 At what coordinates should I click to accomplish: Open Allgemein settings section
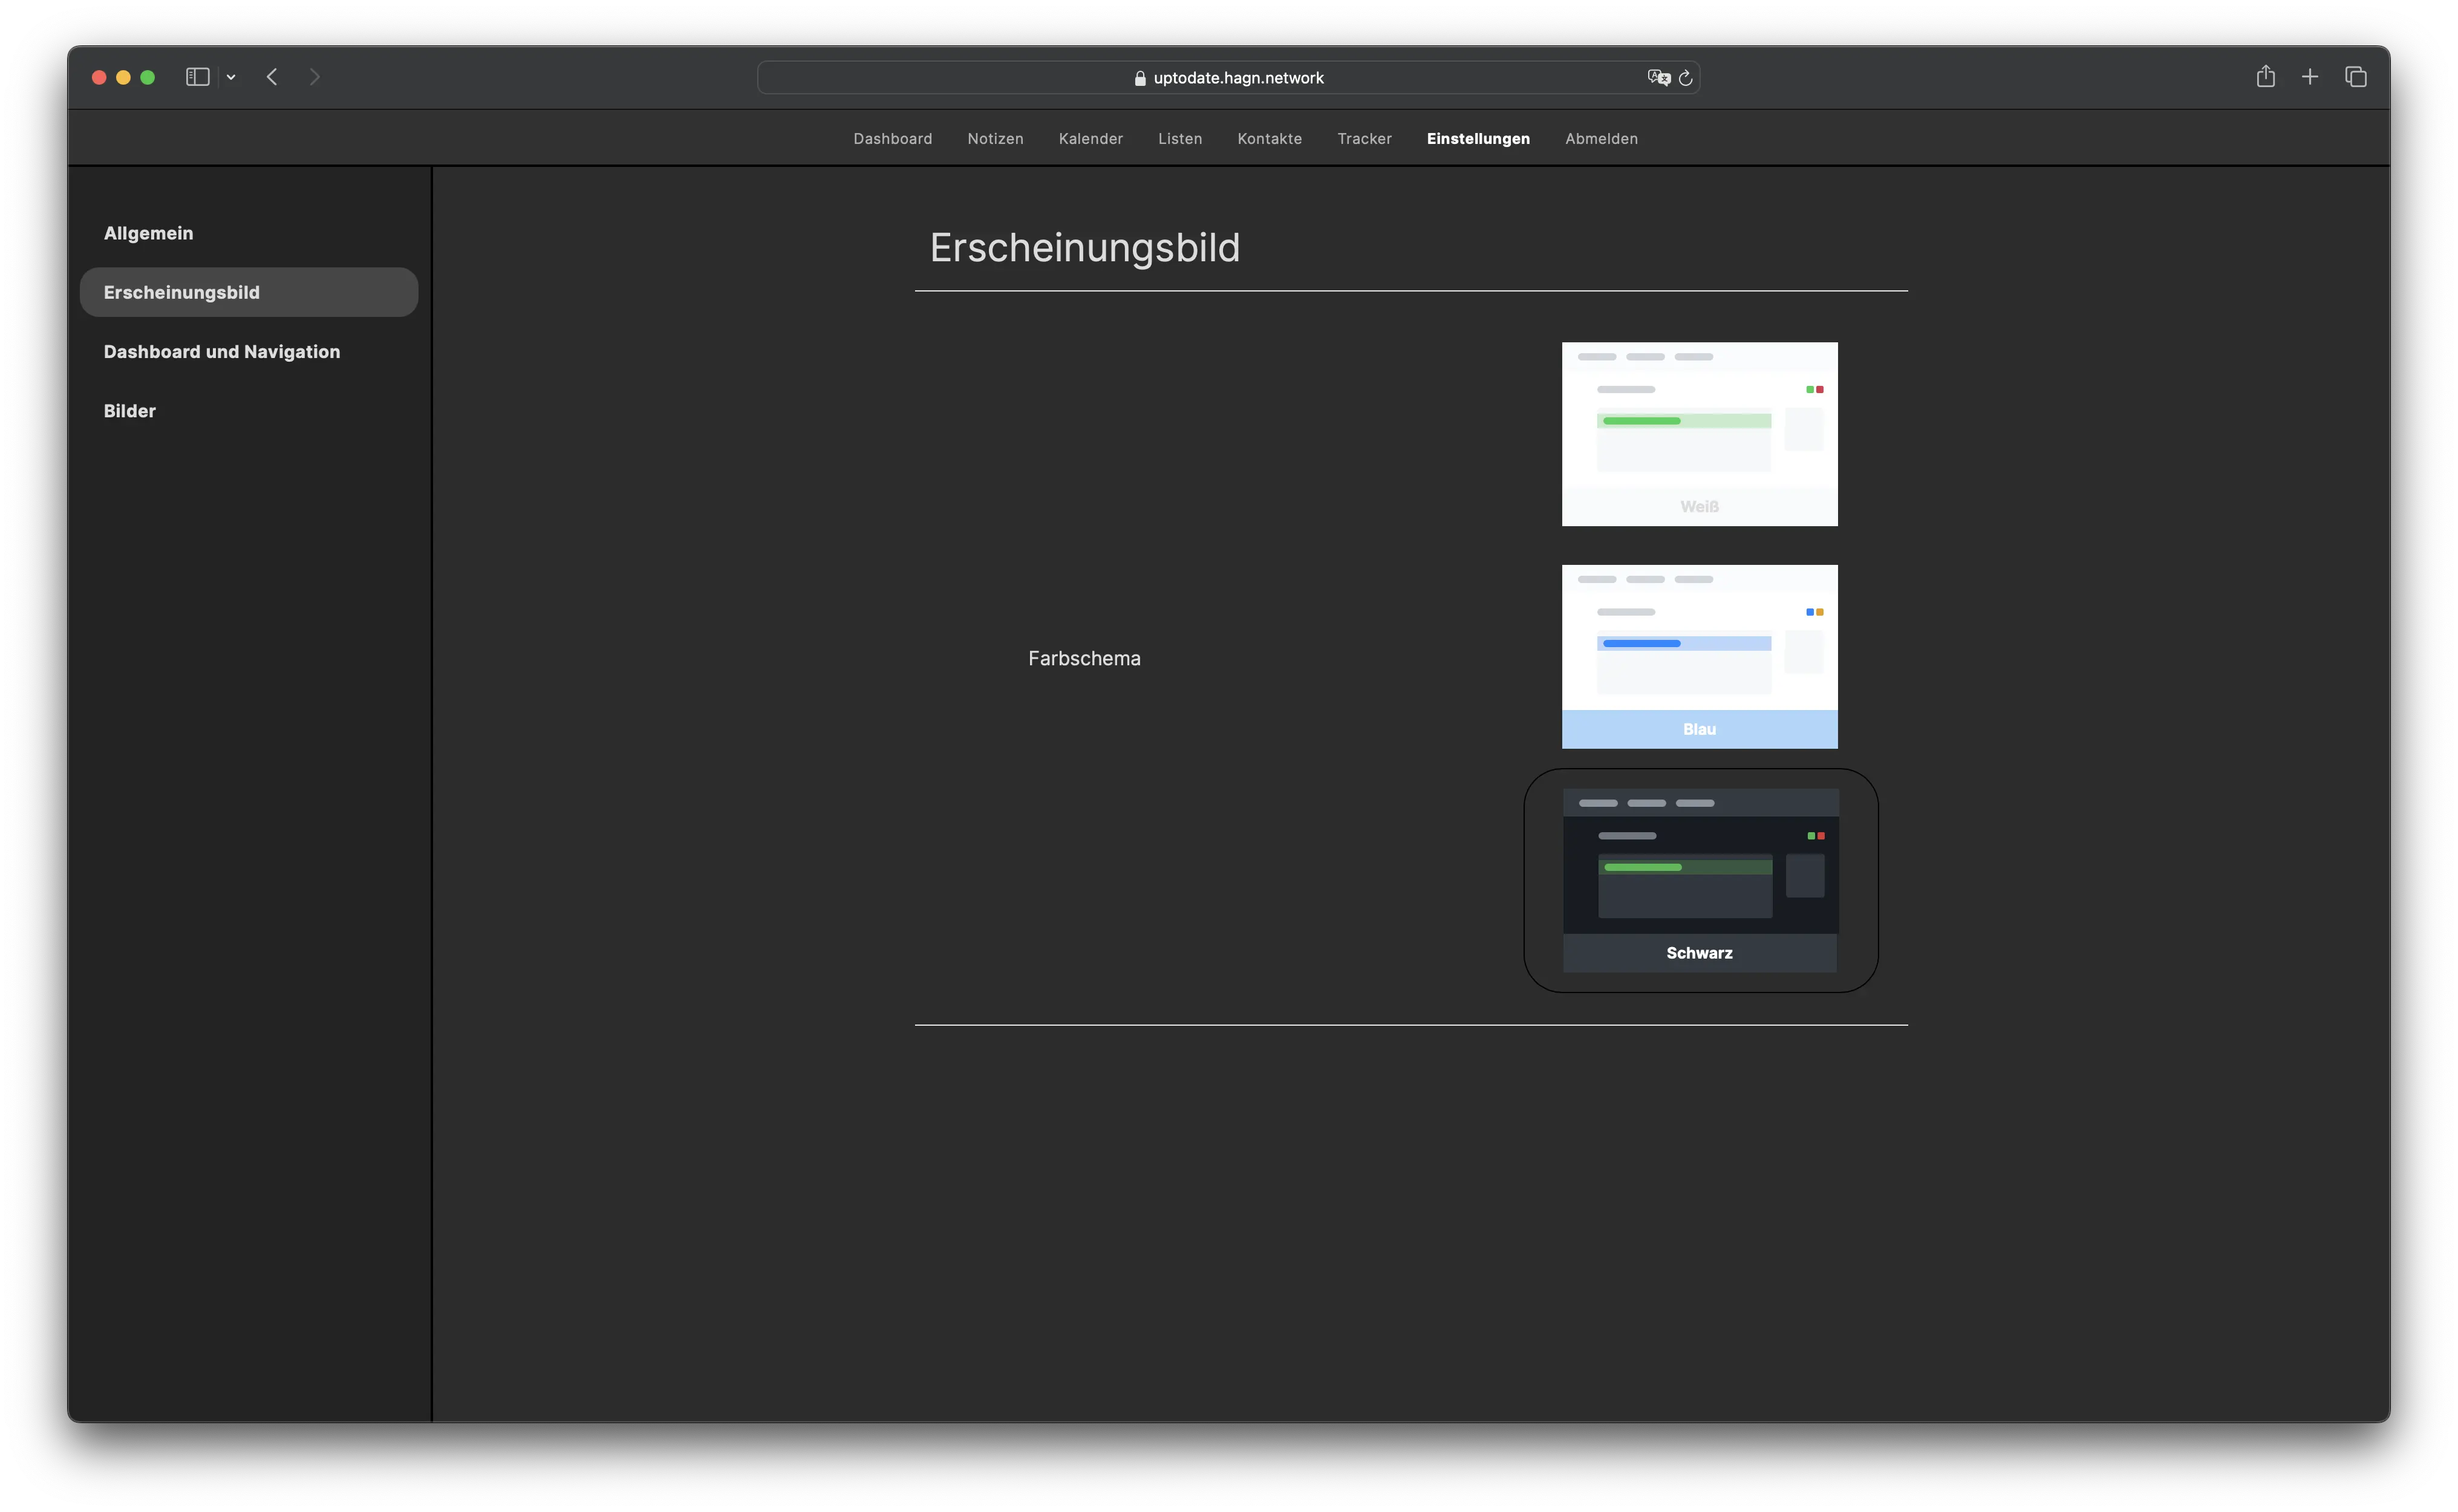pyautogui.click(x=149, y=233)
